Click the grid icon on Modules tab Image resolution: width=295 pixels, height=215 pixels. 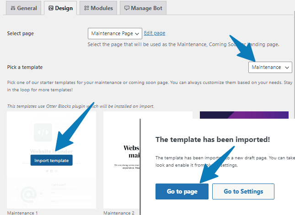(x=86, y=8)
